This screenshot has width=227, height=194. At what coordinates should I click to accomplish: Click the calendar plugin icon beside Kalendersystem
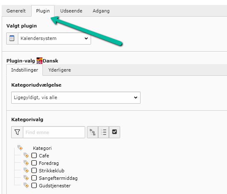(x=12, y=38)
